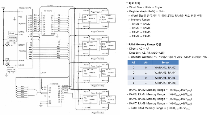Click 'RAM3, RAM4 Memory Range' line

coord(159,94)
